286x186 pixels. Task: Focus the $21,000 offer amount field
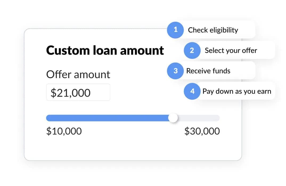point(78,92)
